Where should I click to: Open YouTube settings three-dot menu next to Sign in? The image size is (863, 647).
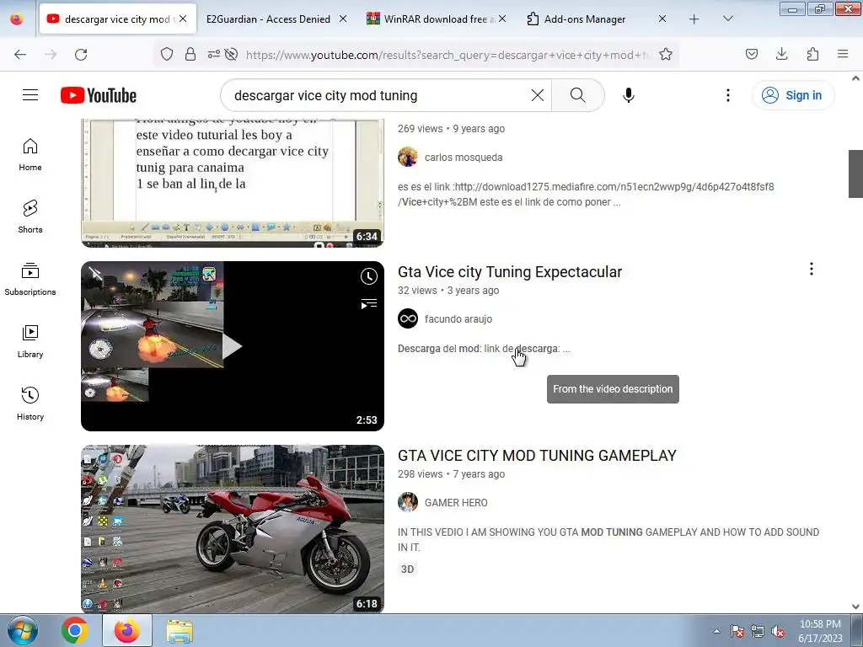pos(727,95)
